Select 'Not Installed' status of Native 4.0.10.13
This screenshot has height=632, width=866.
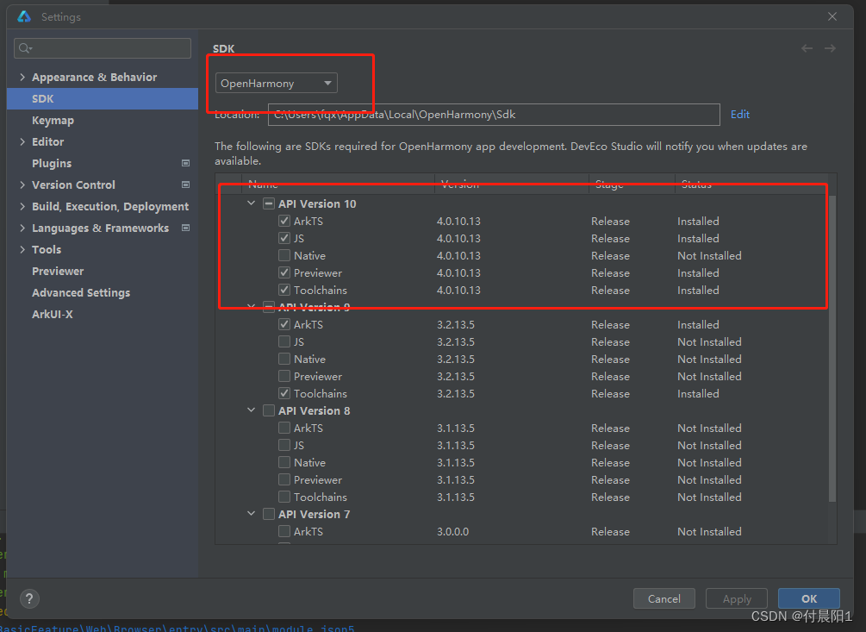point(709,255)
